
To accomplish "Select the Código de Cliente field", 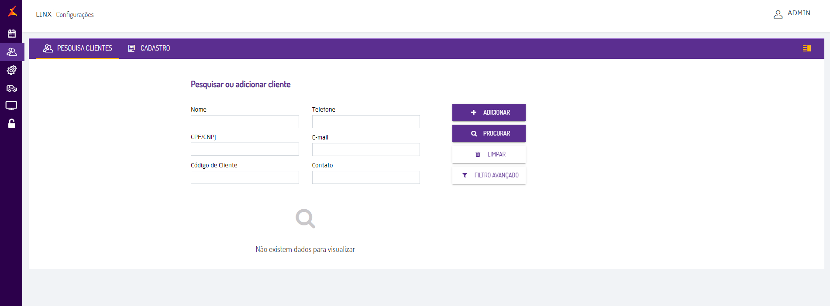I will click(245, 177).
